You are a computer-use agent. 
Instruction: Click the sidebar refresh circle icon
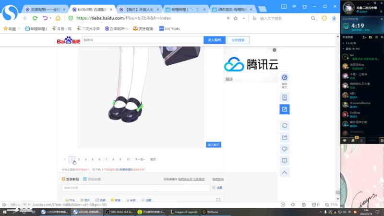pos(284,126)
